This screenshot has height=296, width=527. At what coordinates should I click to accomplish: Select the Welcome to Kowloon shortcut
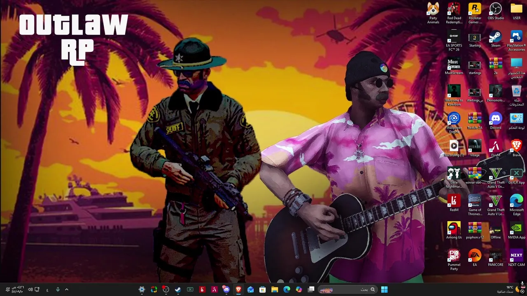(x=454, y=96)
